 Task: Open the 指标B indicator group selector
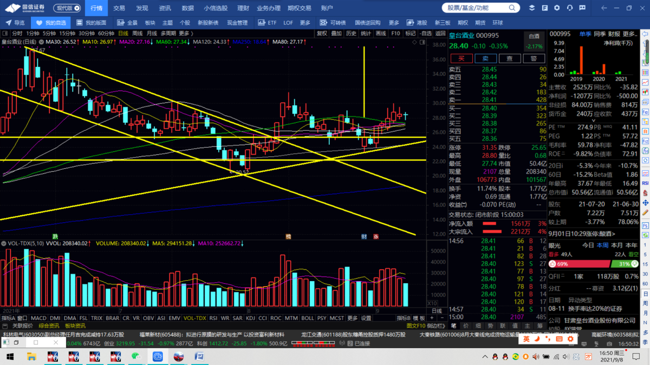click(404, 318)
